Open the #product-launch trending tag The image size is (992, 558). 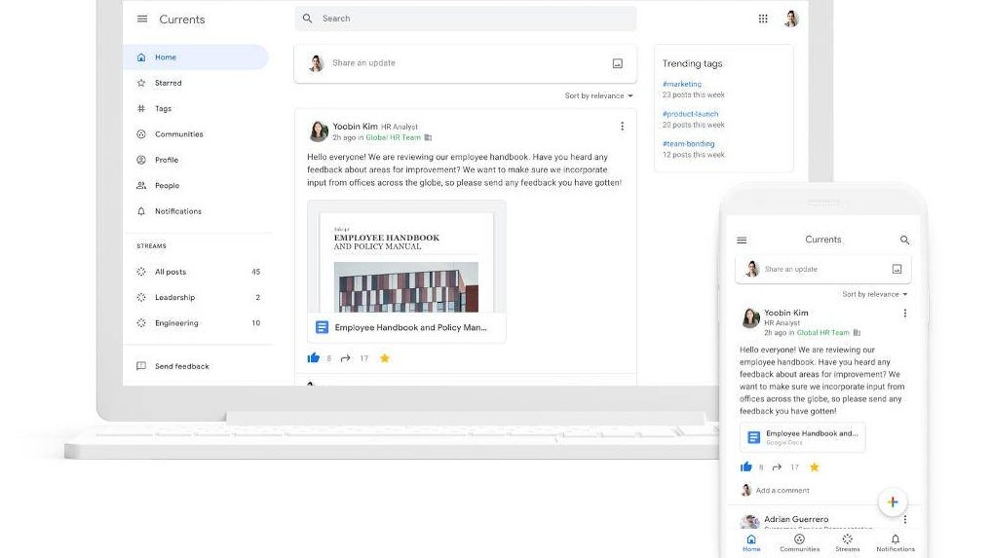point(690,114)
